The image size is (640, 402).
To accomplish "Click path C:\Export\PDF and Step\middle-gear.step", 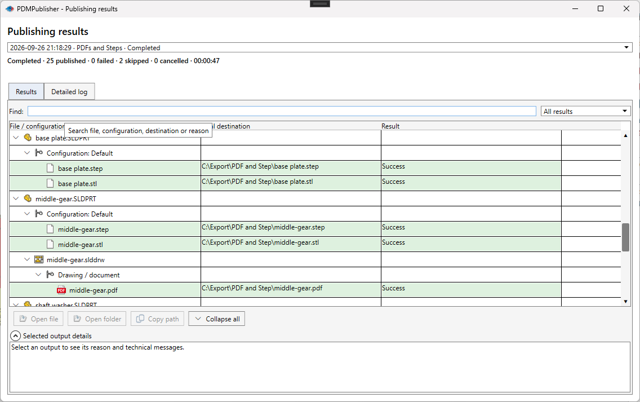I will [263, 227].
